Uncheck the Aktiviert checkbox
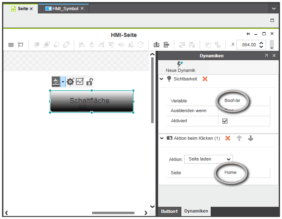 (x=225, y=121)
